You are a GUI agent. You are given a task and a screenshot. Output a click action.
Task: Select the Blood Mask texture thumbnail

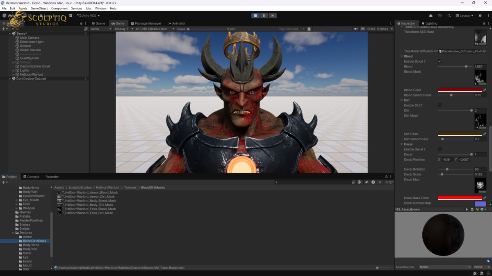click(x=480, y=77)
